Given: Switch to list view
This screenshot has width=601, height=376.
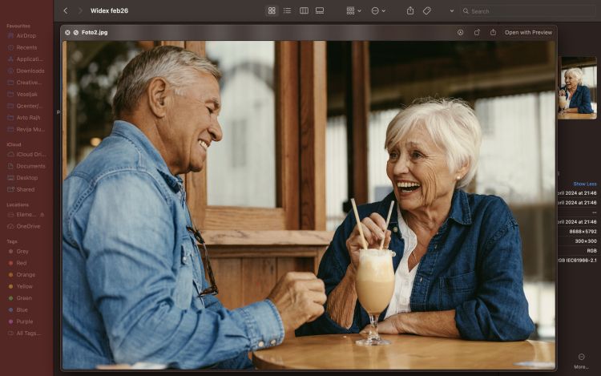Looking at the screenshot, I should coord(287,10).
